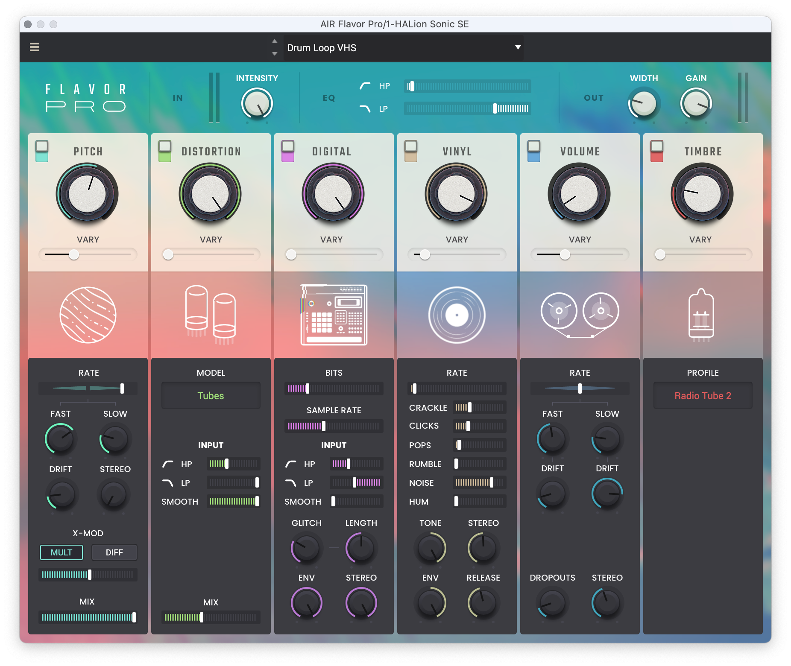Adjust the EQ HP slider
Screen dimensions: 791x666
click(468, 86)
